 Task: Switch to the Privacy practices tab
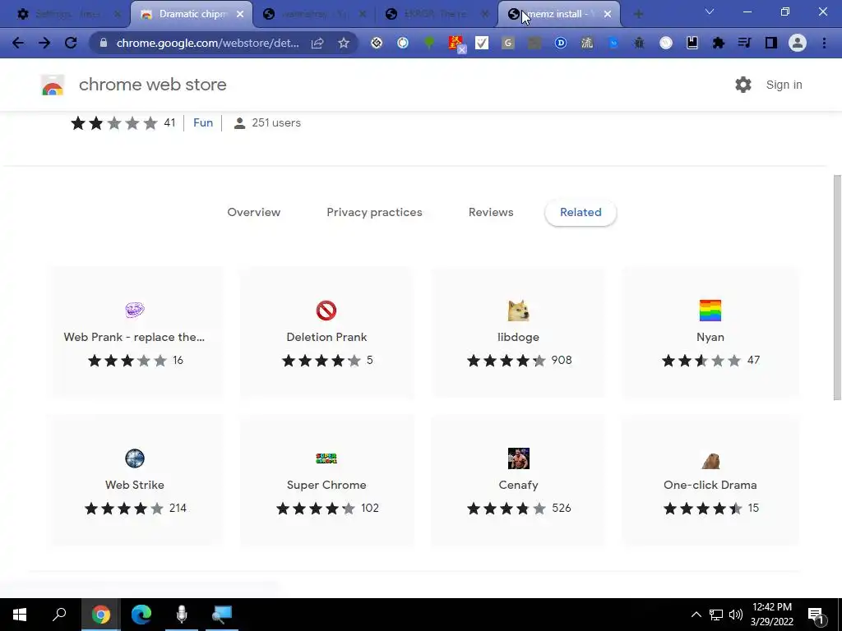pos(374,213)
